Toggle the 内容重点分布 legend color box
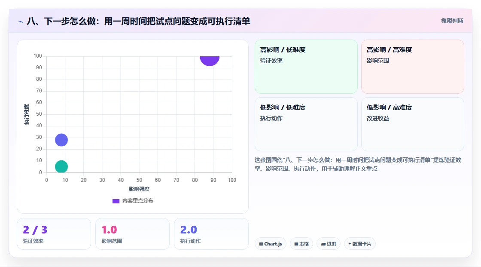481x267 pixels. (x=116, y=201)
